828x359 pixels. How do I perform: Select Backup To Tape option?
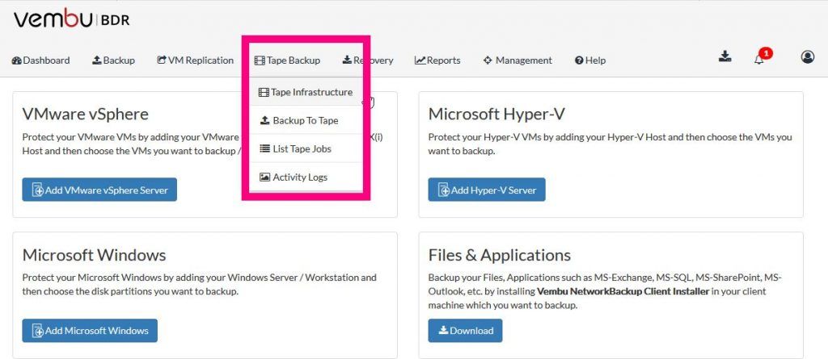(305, 121)
